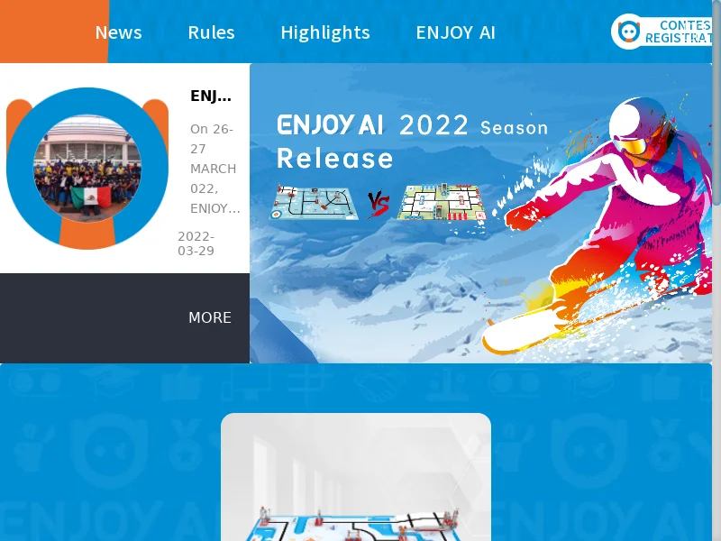This screenshot has height=541, width=721.
Task: Click the red VS icon in the banner
Action: (x=378, y=205)
